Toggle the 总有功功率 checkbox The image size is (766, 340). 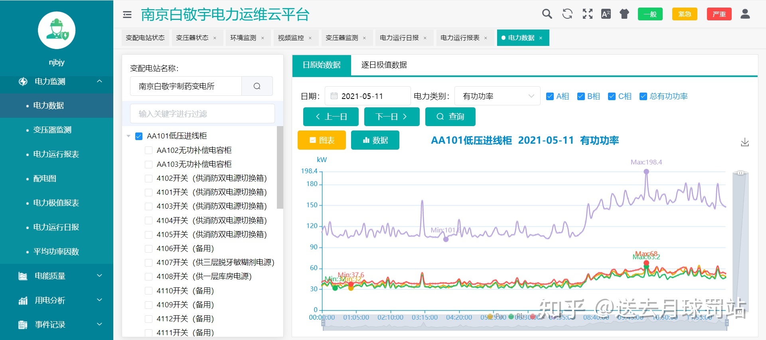coord(643,96)
